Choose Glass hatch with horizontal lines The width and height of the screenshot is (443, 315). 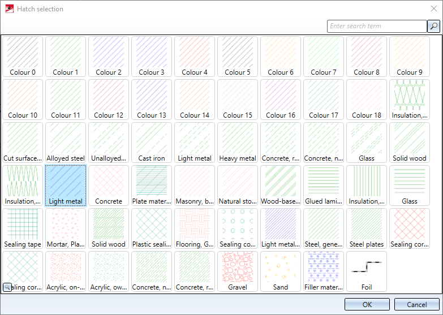[410, 185]
